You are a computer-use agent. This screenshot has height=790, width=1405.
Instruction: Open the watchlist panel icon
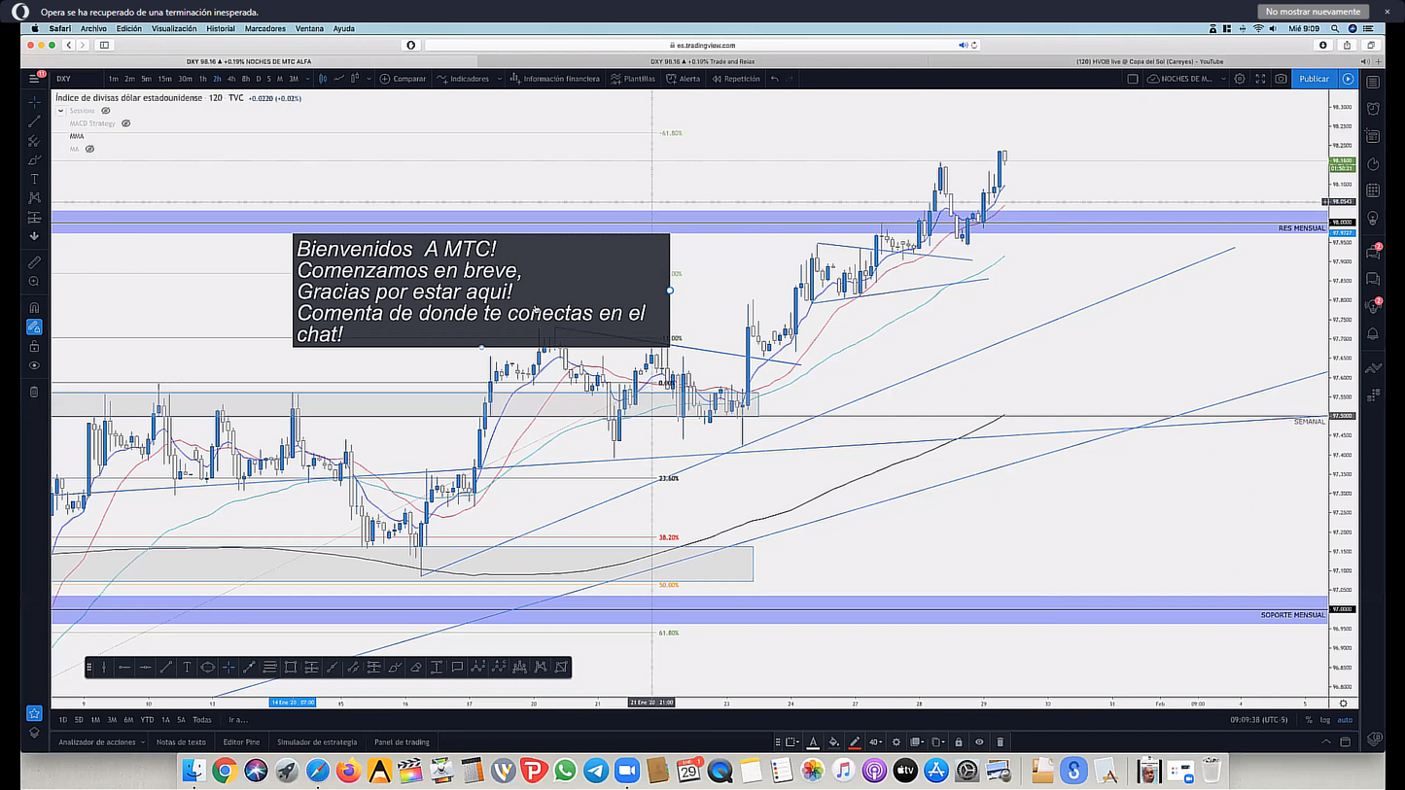pyautogui.click(x=1373, y=83)
